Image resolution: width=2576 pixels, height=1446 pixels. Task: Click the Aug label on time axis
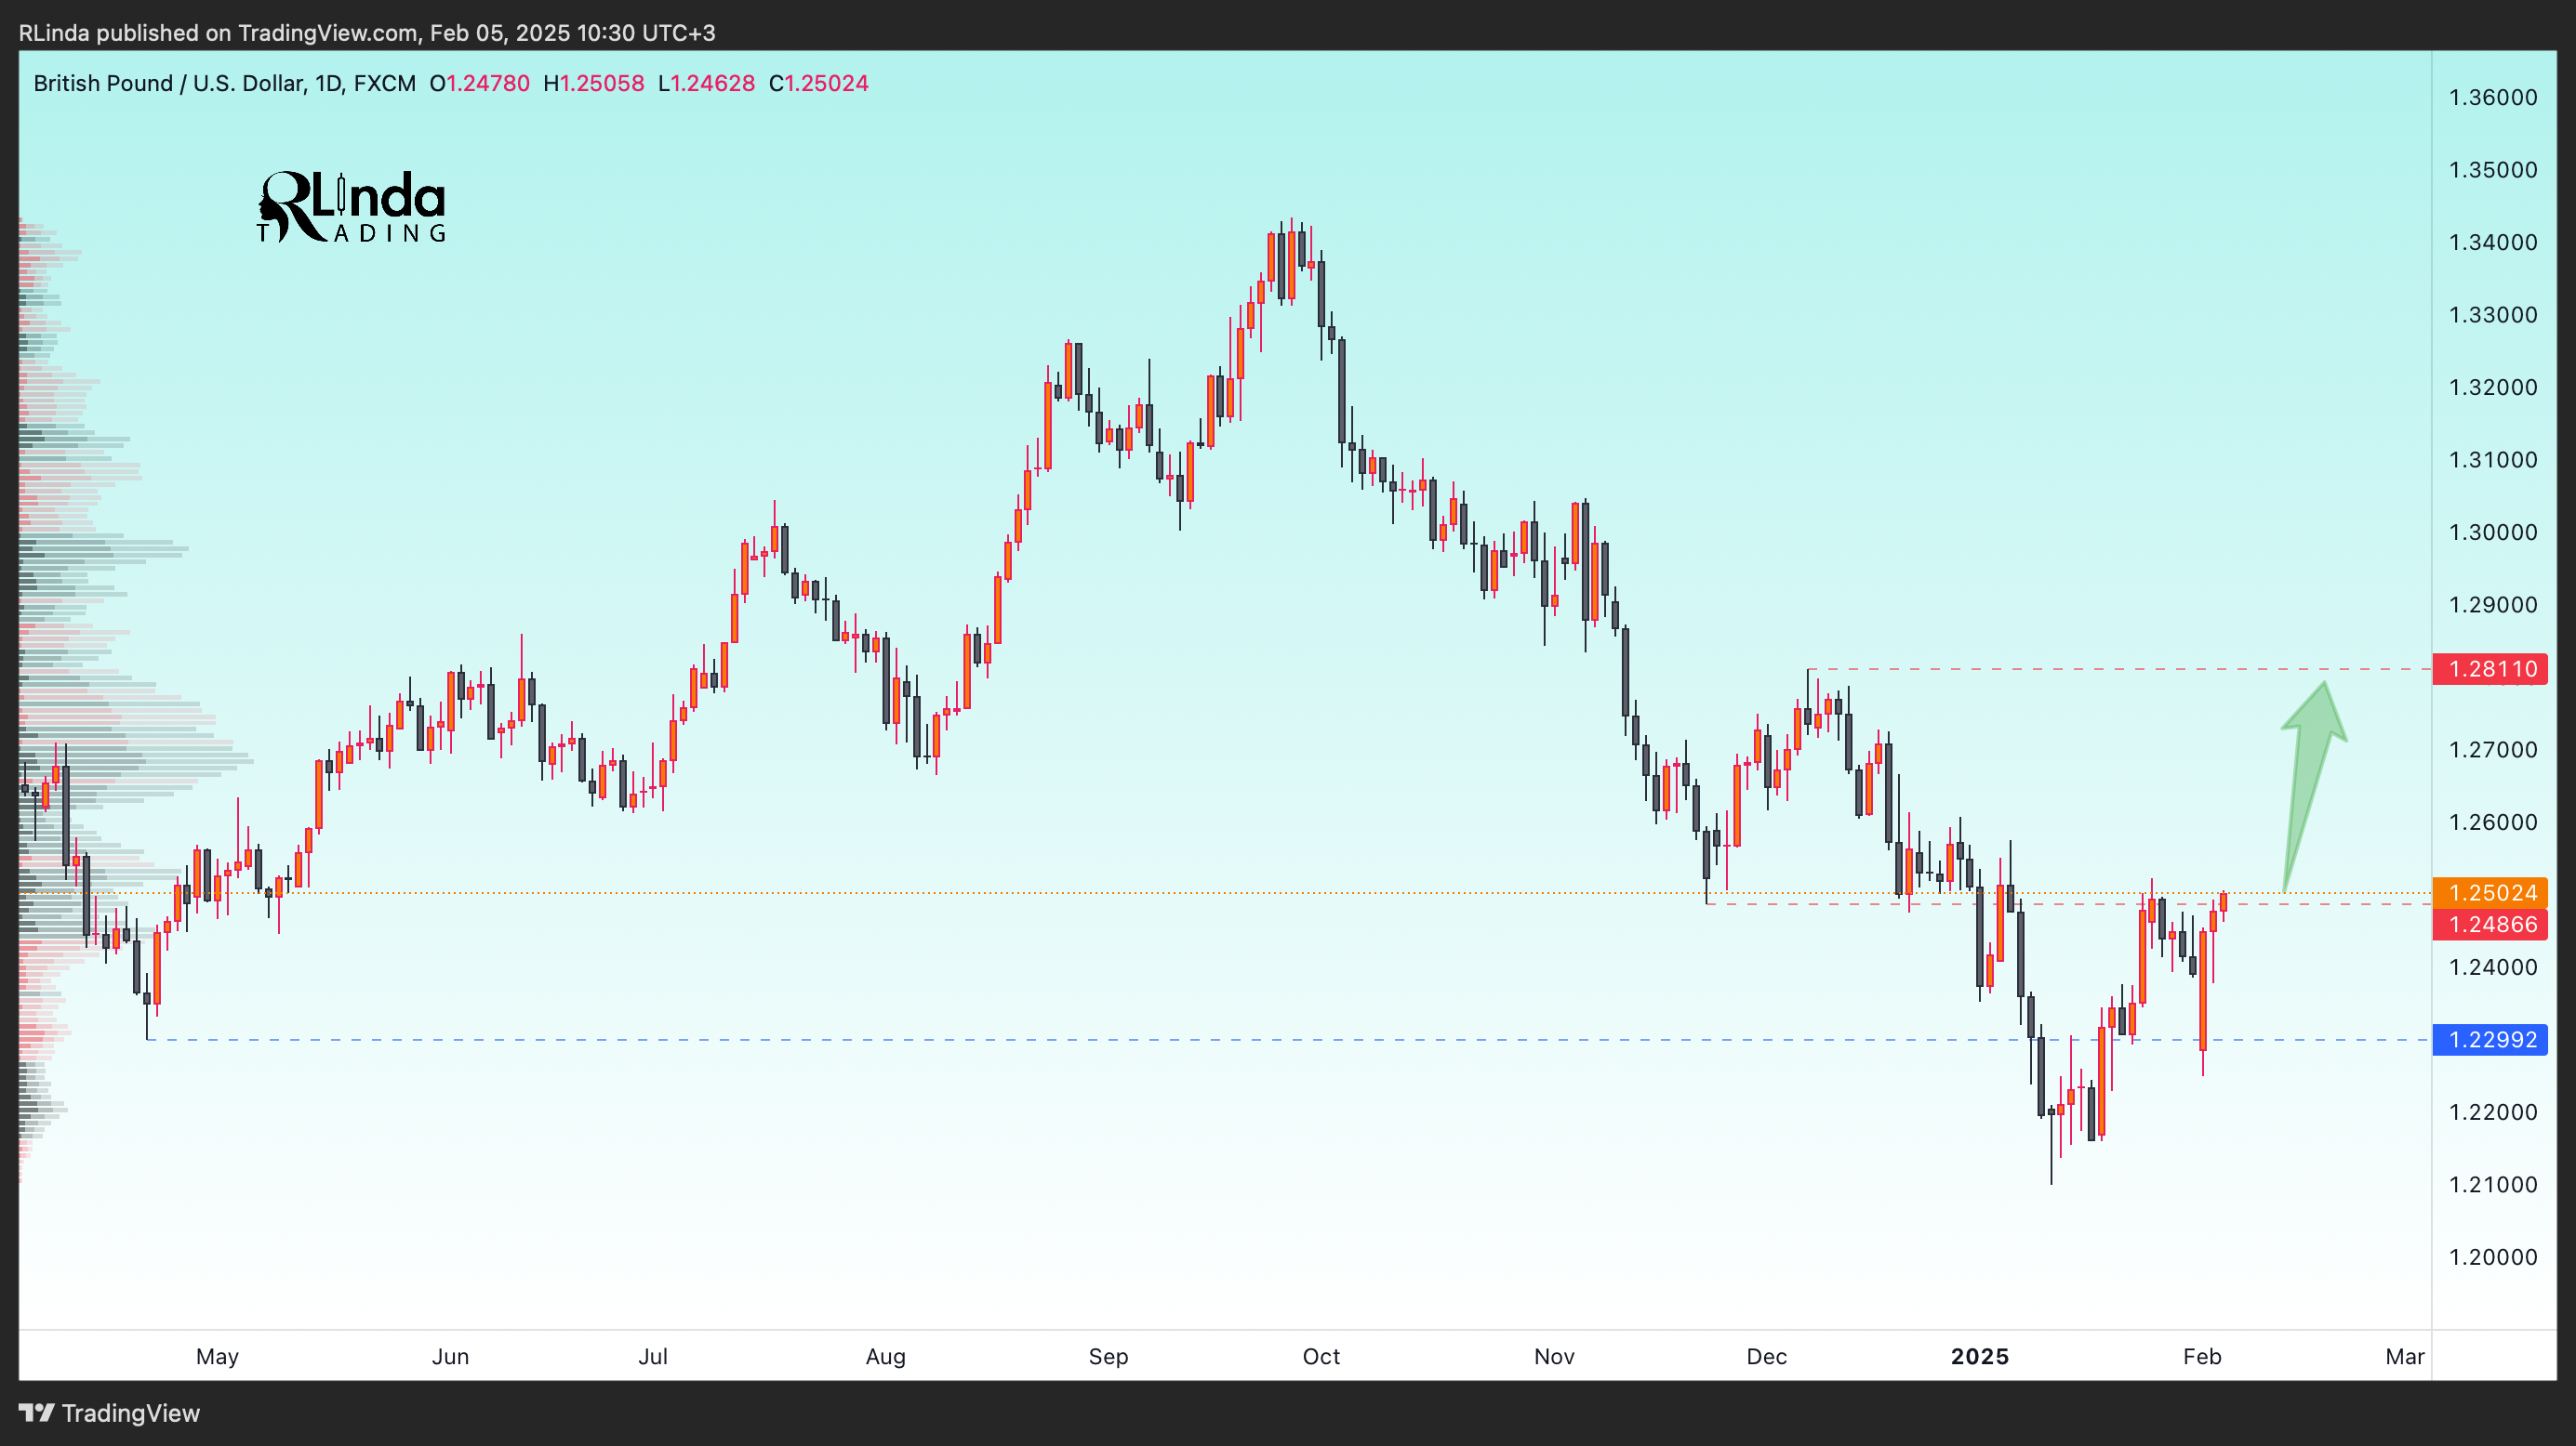885,1357
